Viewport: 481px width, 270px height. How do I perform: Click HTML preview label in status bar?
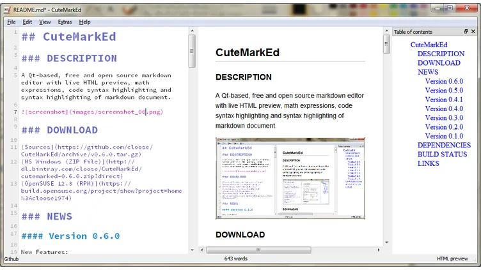pos(452,259)
